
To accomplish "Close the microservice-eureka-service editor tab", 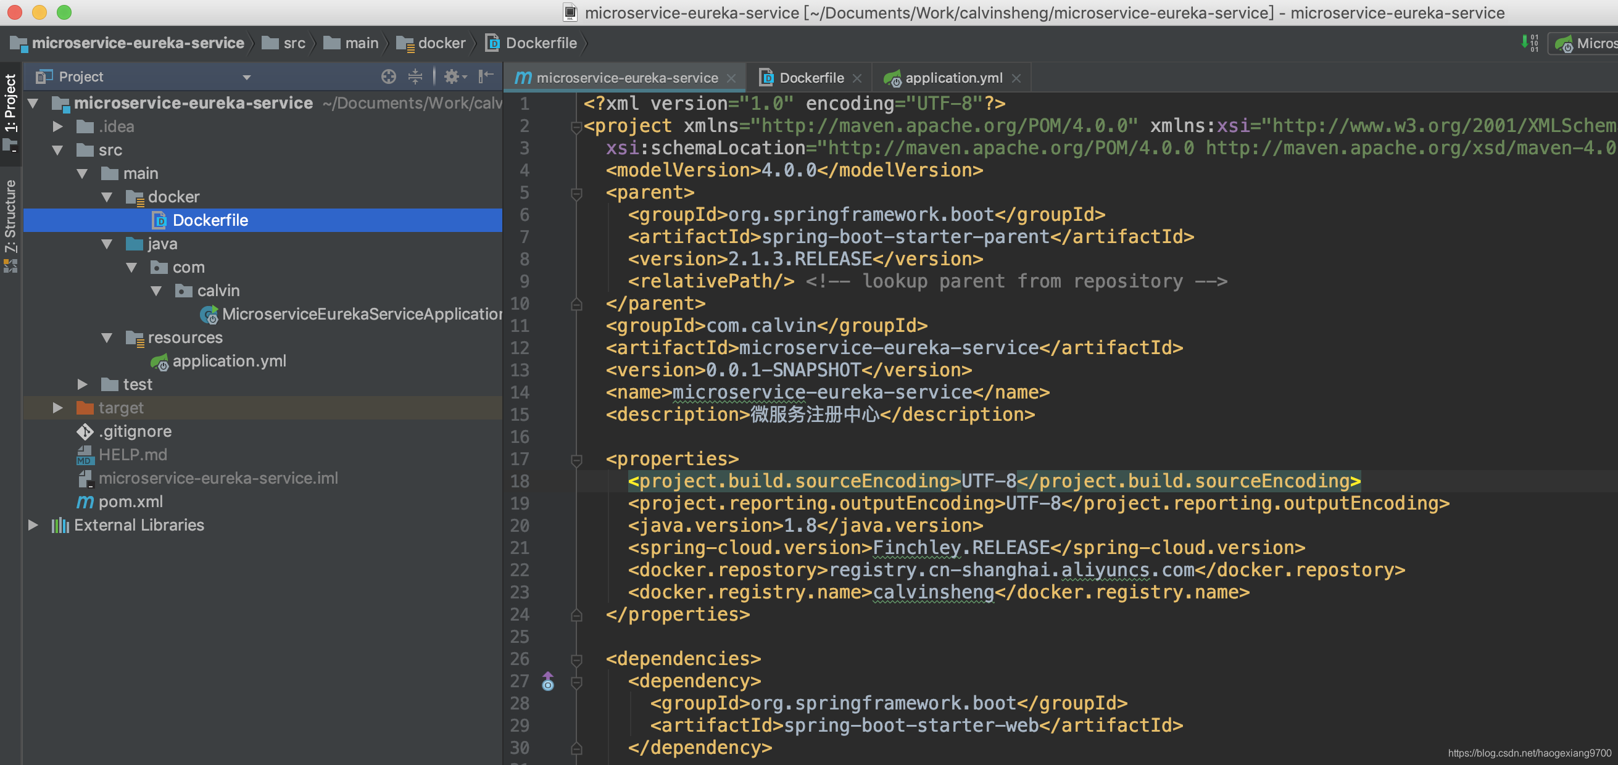I will click(731, 78).
